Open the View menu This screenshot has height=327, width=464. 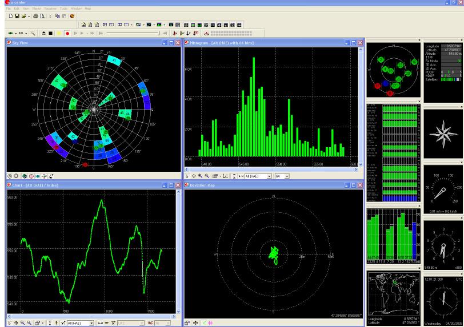pyautogui.click(x=26, y=9)
